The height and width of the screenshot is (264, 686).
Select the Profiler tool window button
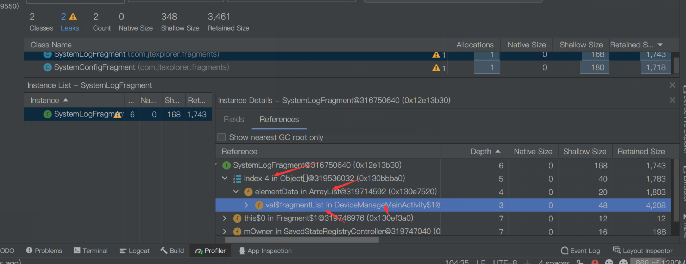210,251
